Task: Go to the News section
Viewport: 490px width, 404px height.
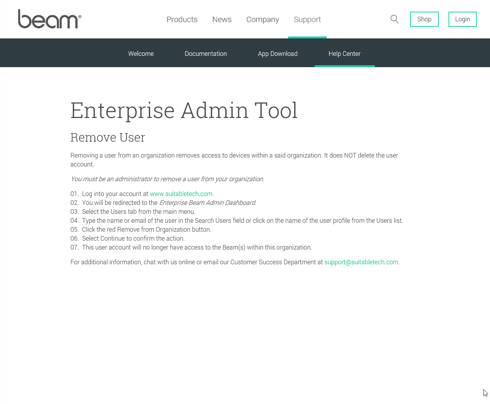Action: tap(222, 19)
